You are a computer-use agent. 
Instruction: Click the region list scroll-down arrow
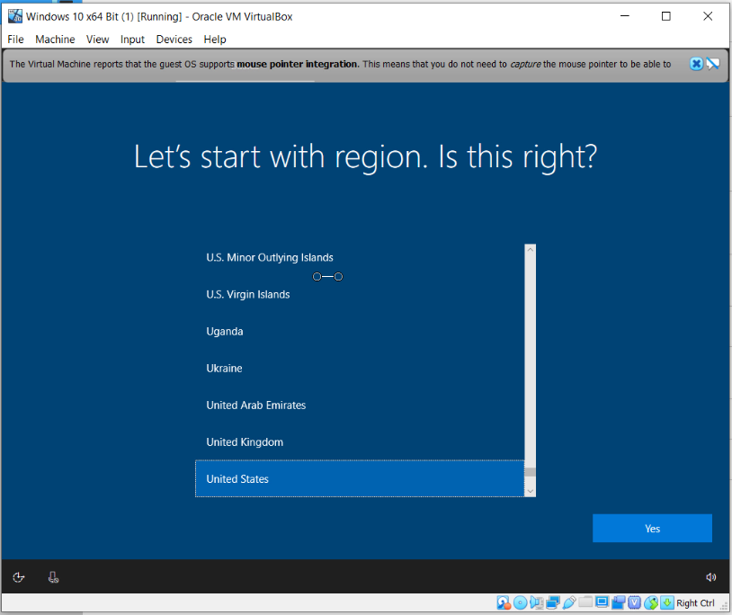tap(530, 491)
